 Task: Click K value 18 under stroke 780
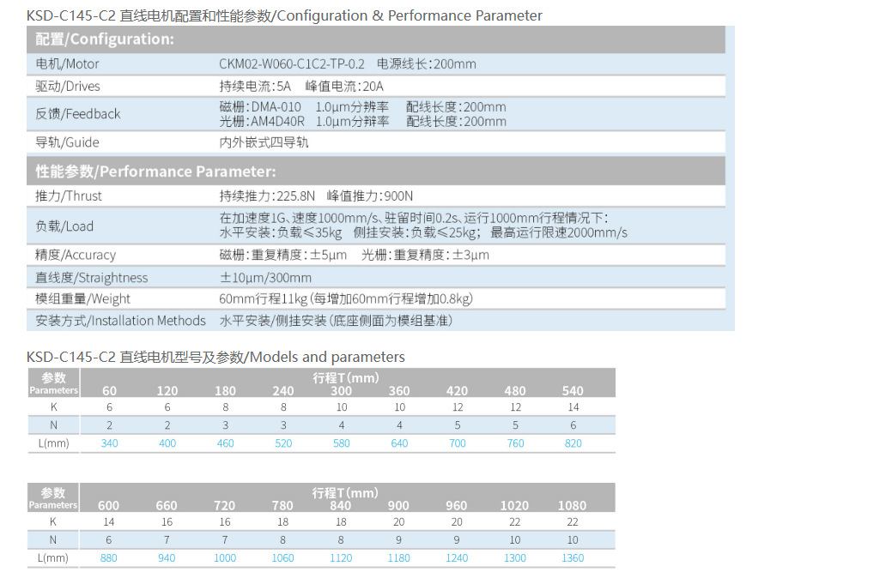[282, 522]
